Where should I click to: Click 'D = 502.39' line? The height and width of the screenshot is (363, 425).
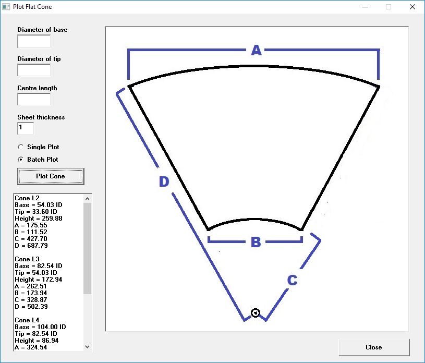31,307
